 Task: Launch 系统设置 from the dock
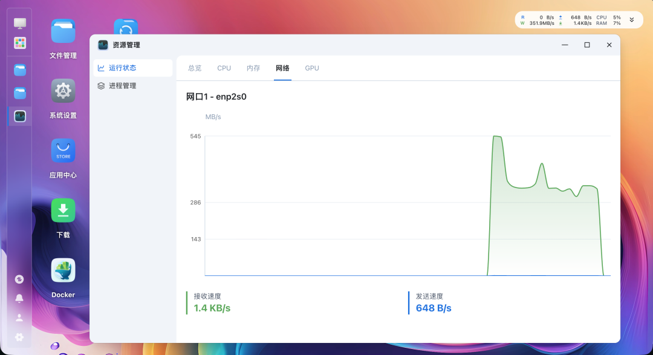[62, 91]
